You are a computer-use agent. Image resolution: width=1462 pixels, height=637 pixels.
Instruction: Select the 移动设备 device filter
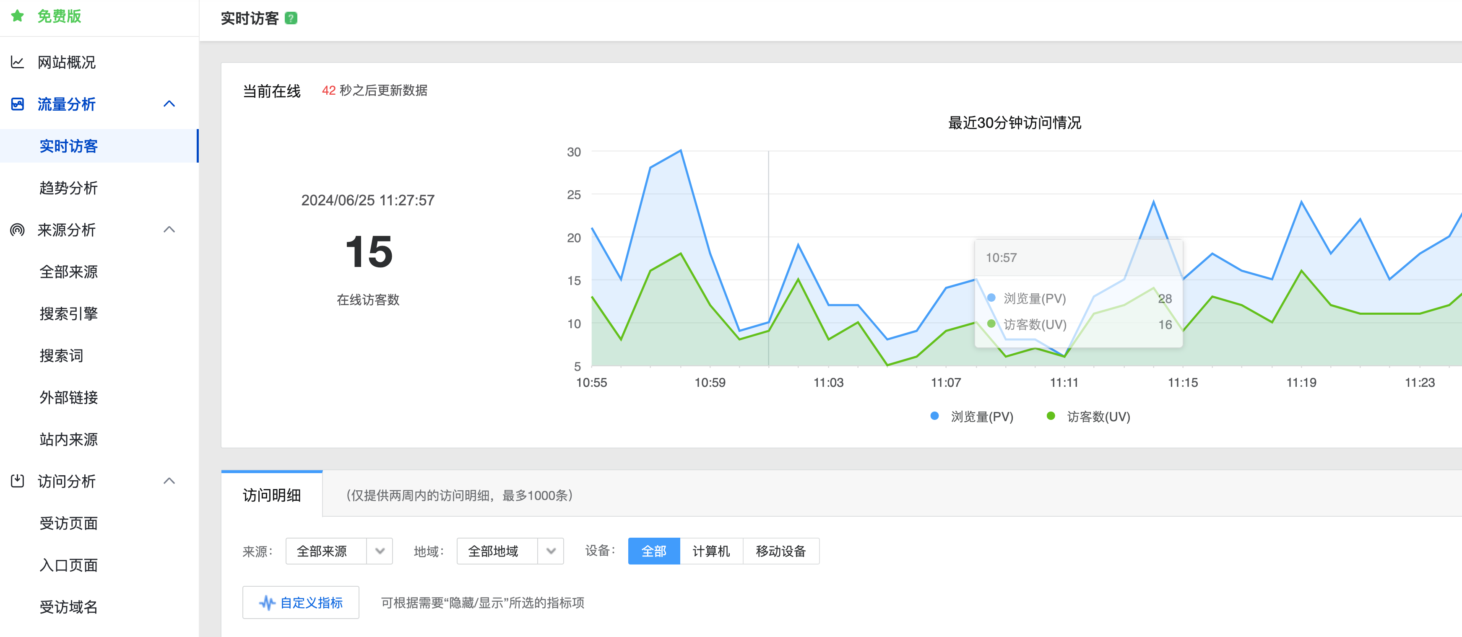tap(780, 551)
